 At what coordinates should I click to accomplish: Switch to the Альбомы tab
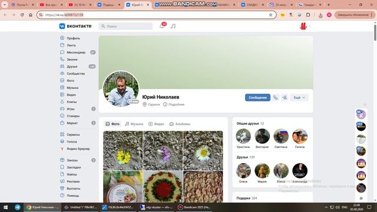pyautogui.click(x=180, y=124)
